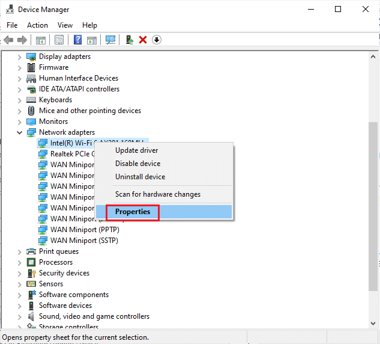380x344 pixels.
Task: Open the View menu
Action: point(65,25)
